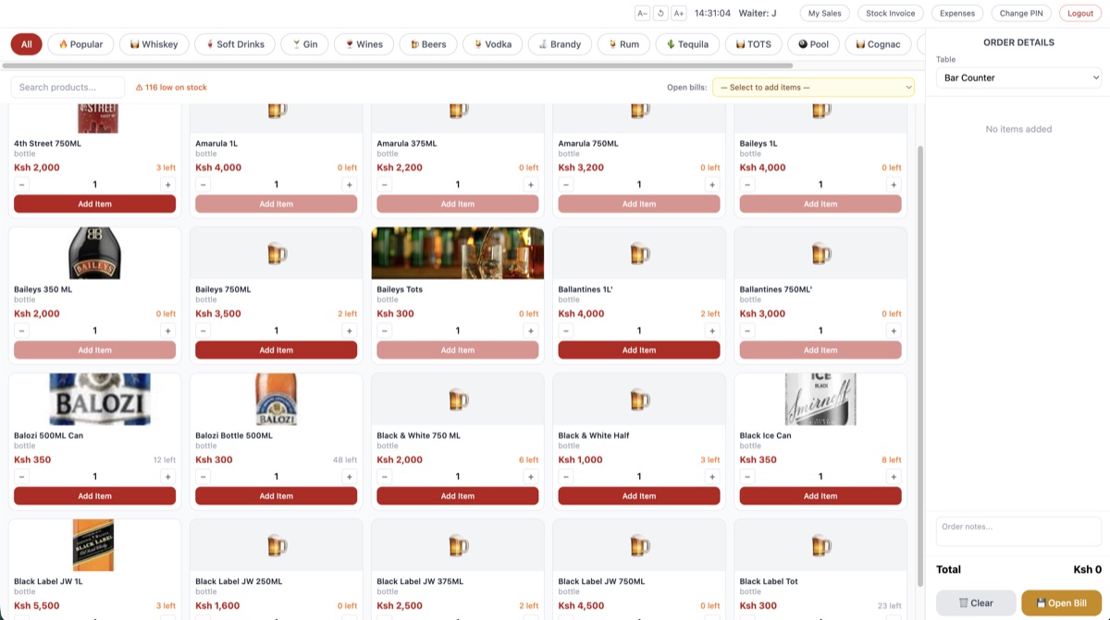Increase quantity for Balozi 500ML Can
This screenshot has width=1110, height=620.
[167, 477]
